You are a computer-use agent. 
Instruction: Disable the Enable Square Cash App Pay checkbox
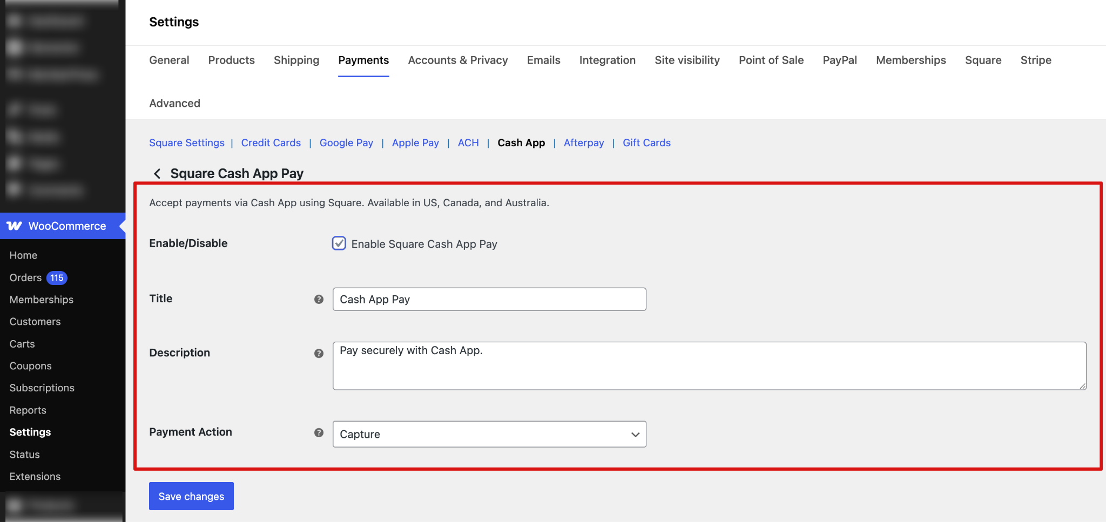point(339,243)
